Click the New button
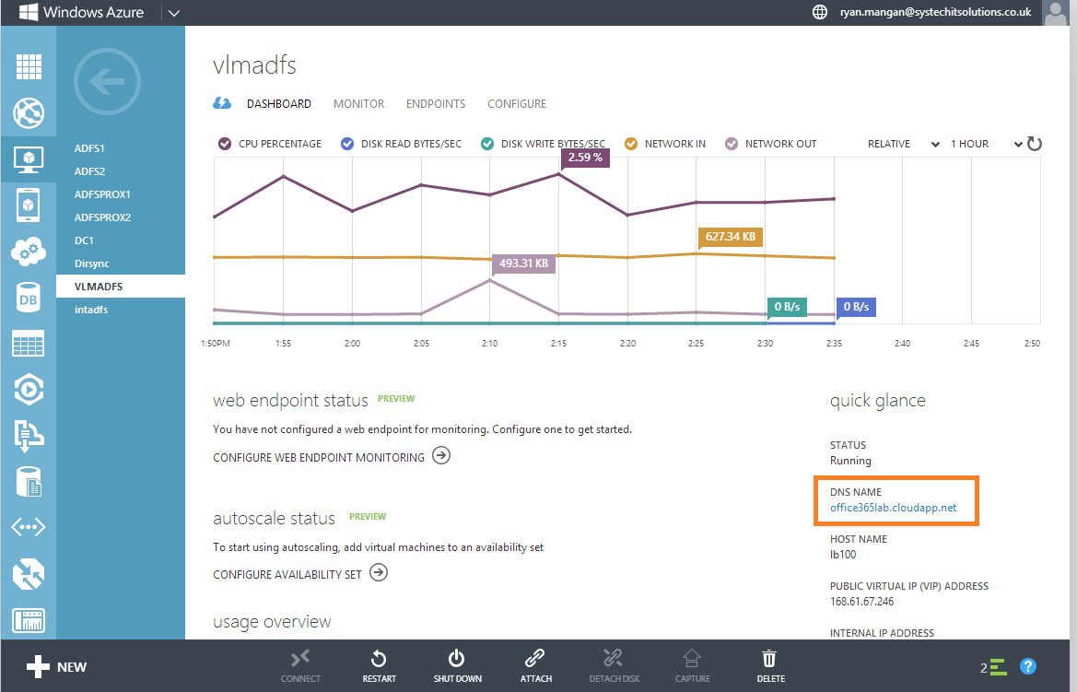Viewport: 1077px width, 692px height. 56,666
